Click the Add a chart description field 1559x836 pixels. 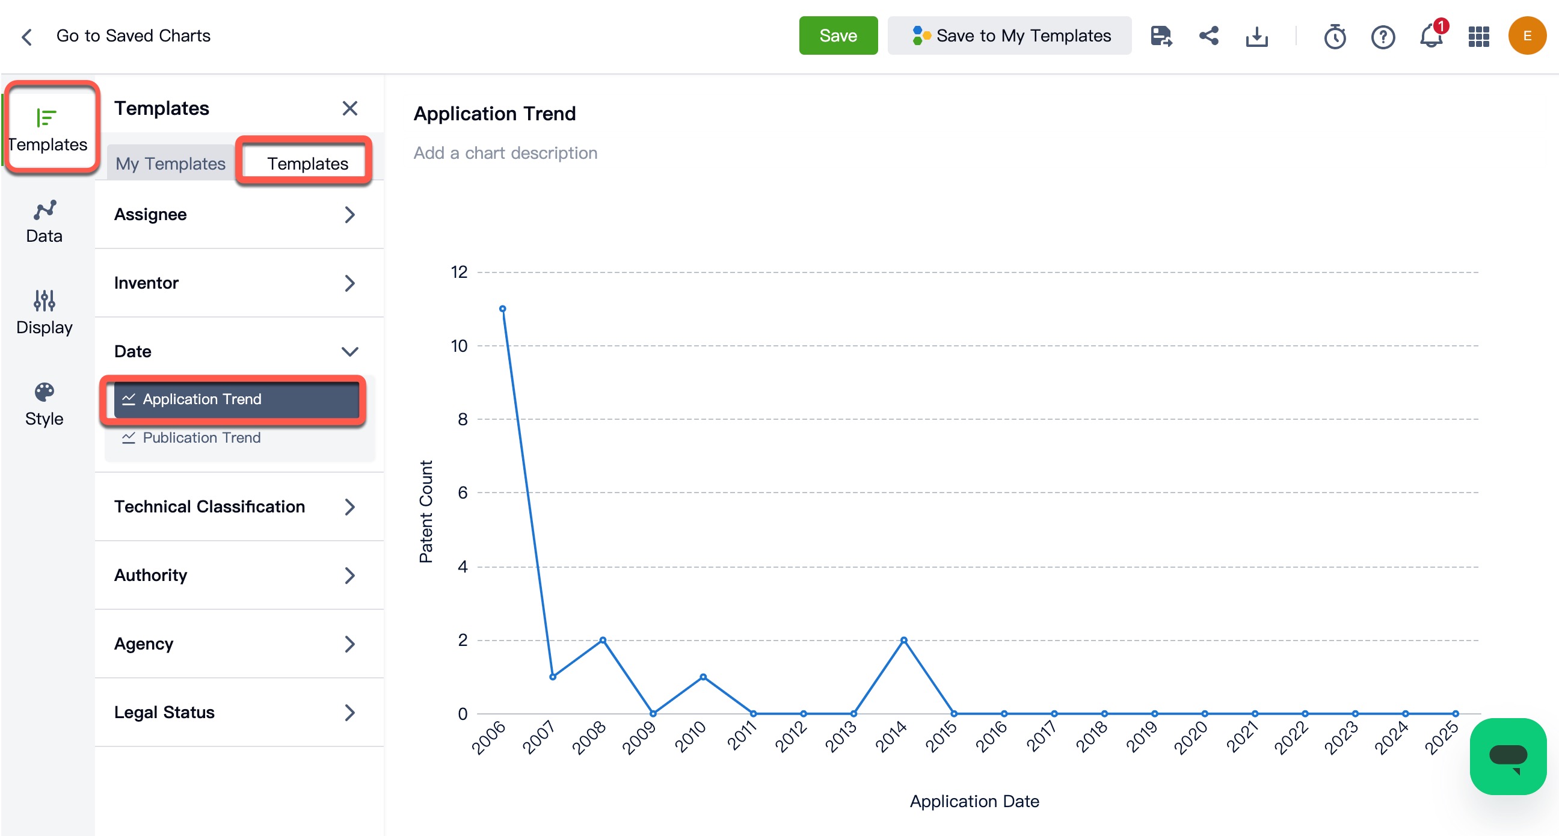(x=505, y=153)
